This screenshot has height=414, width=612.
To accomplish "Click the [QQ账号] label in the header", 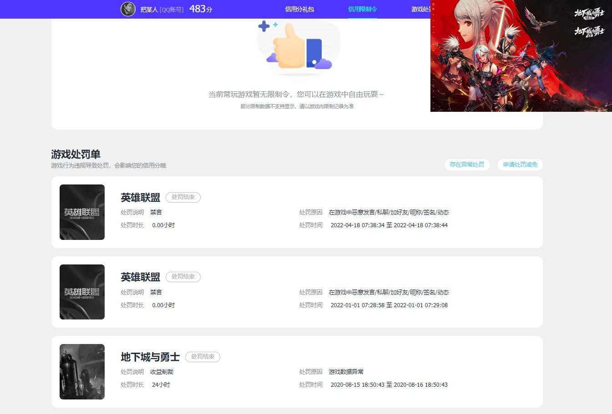I will pyautogui.click(x=172, y=9).
